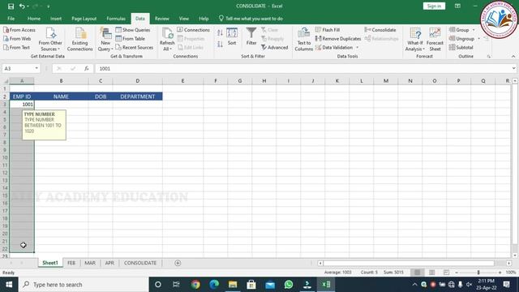The width and height of the screenshot is (519, 292).
Task: Open WhatsApp from the taskbar
Action: click(x=289, y=285)
